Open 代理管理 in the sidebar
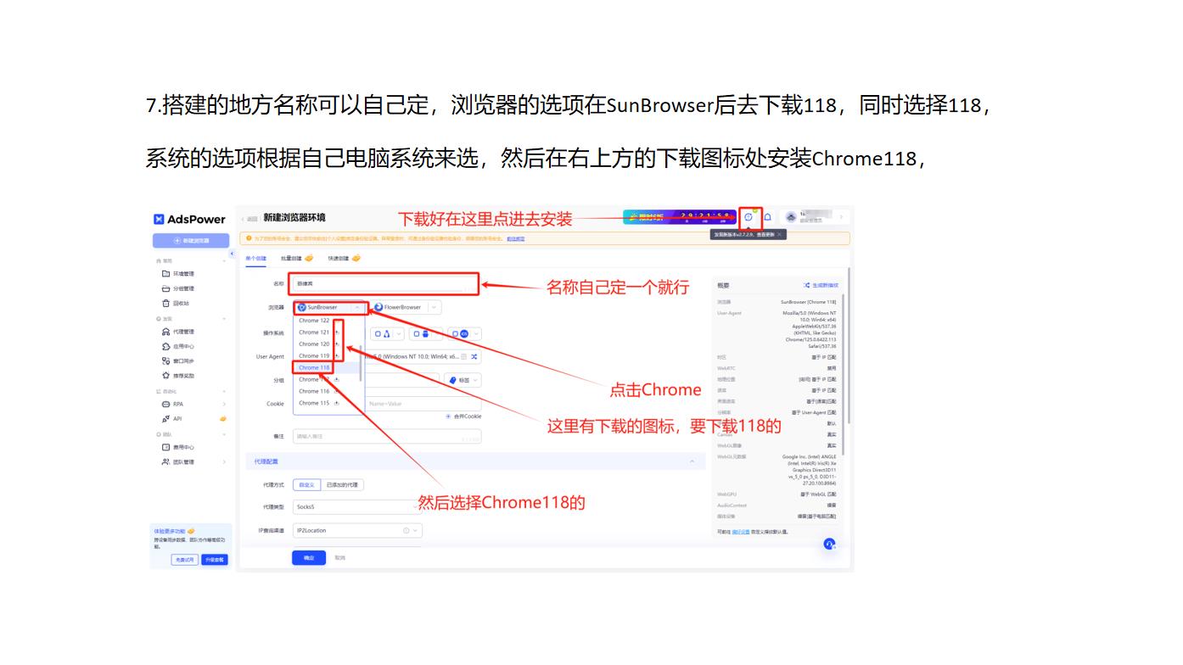 coord(179,332)
